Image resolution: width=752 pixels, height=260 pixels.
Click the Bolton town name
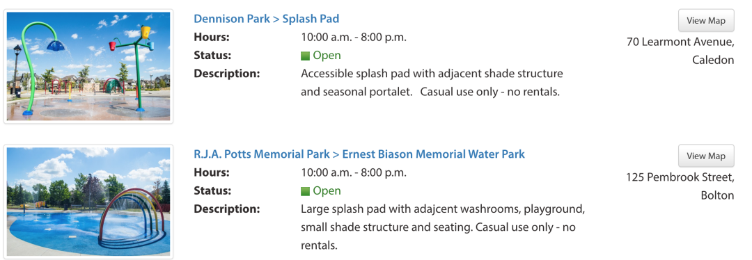click(717, 196)
